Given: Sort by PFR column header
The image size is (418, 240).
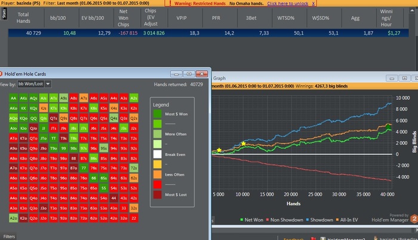Looking at the screenshot, I should coord(216,18).
